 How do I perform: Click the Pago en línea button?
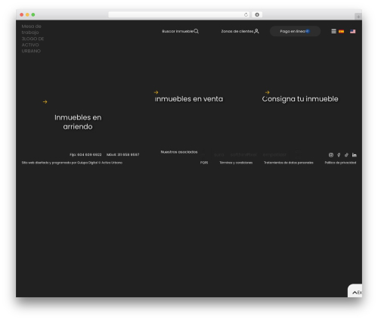click(295, 31)
